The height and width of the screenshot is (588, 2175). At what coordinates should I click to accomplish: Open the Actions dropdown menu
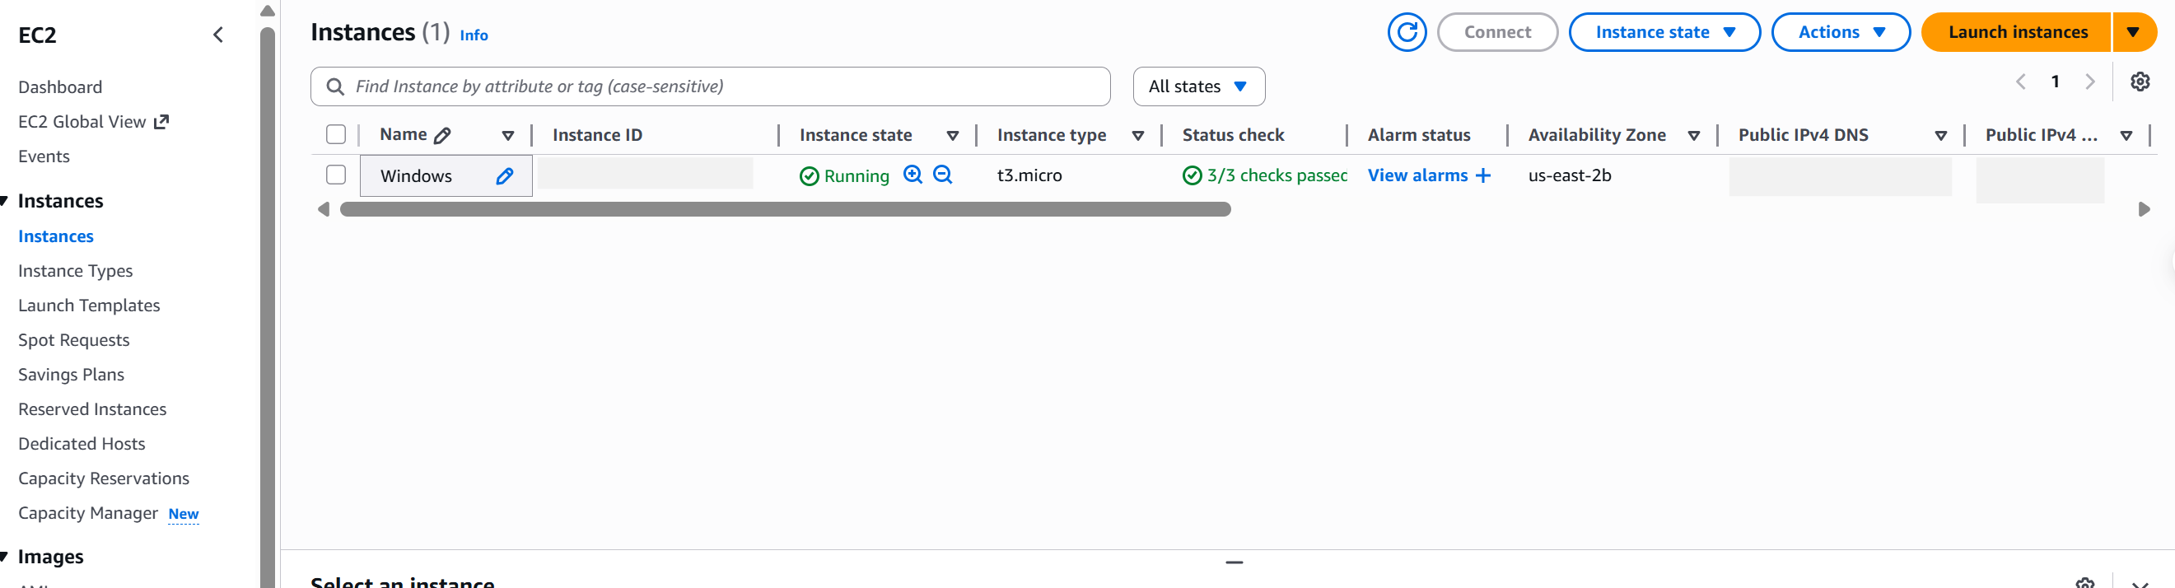coord(1841,32)
